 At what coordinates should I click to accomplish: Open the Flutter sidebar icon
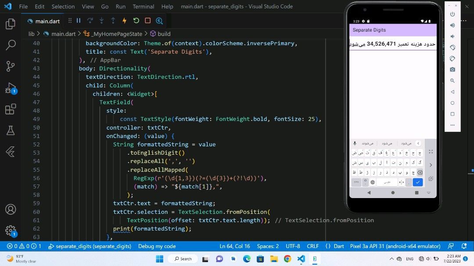[x=11, y=152]
